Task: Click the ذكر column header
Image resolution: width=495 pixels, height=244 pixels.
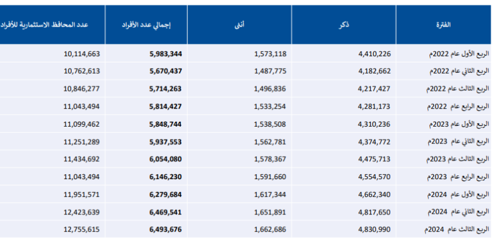Action: coord(343,25)
